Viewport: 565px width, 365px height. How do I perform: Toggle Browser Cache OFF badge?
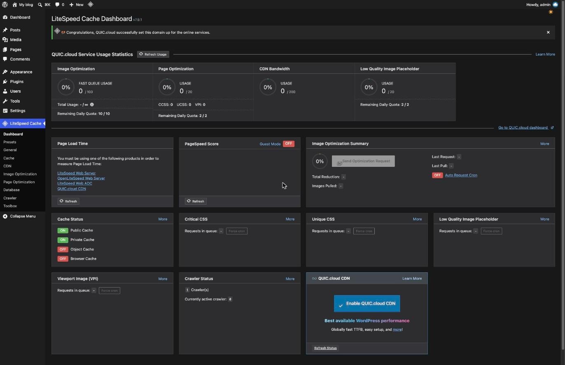63,259
